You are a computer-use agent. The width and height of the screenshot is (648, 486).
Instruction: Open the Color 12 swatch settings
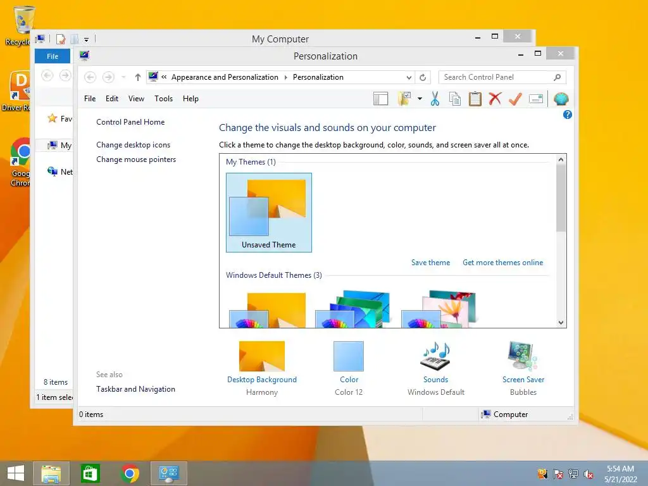[x=349, y=368]
